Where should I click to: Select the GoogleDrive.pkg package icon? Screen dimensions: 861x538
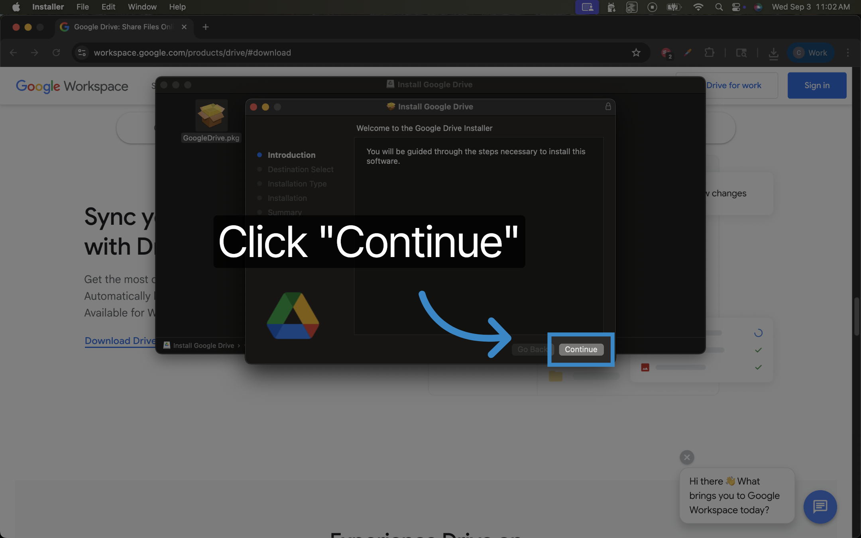[211, 116]
